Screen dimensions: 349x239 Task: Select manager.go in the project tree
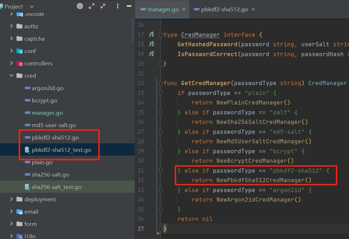click(x=47, y=113)
